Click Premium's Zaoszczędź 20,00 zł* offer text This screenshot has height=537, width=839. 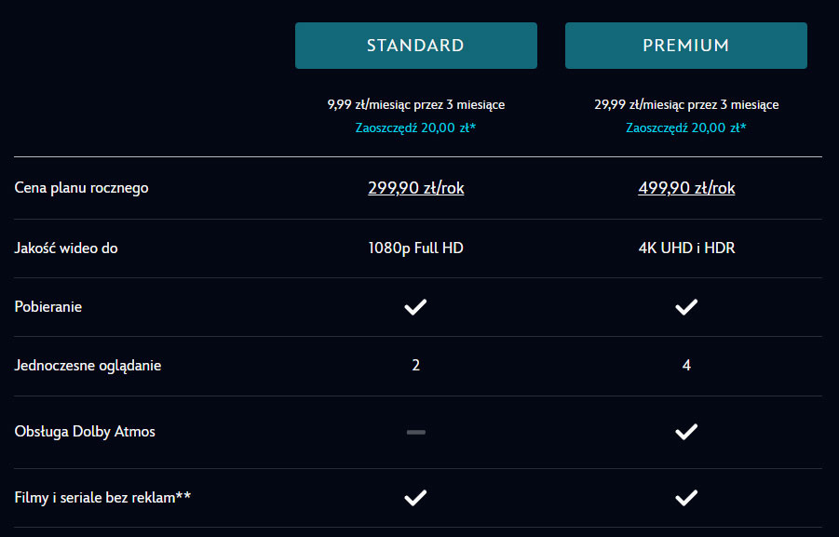[686, 128]
